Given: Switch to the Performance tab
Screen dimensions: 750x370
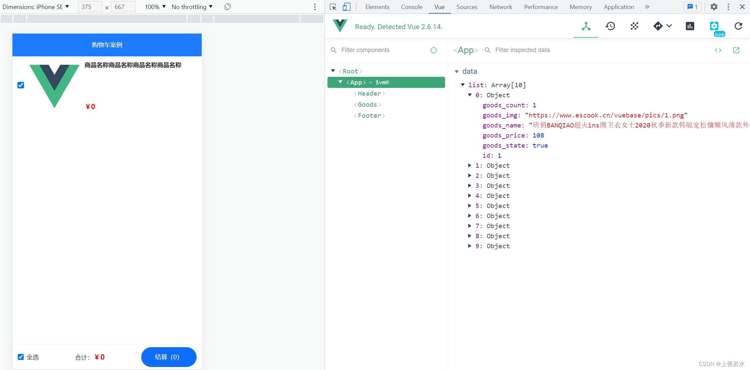Looking at the screenshot, I should 541,7.
